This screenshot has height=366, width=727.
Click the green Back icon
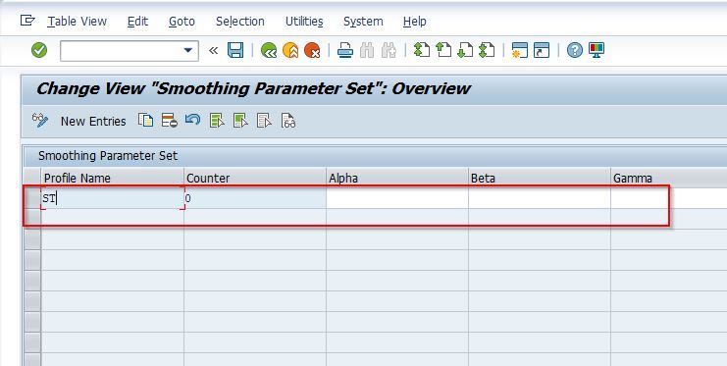tap(269, 50)
